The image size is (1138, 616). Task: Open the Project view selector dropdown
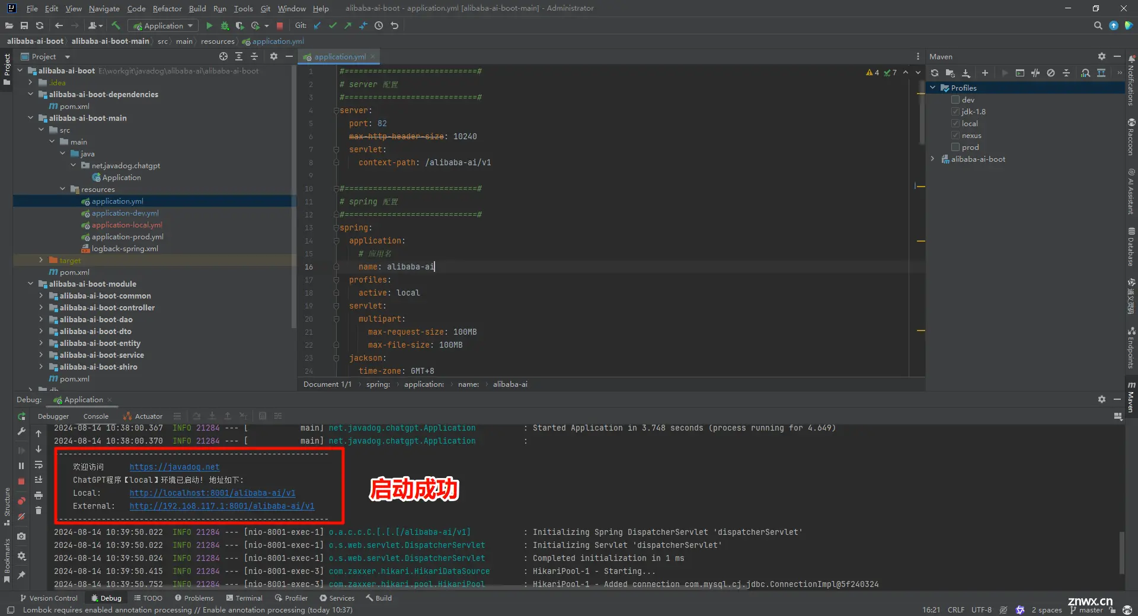(45, 56)
